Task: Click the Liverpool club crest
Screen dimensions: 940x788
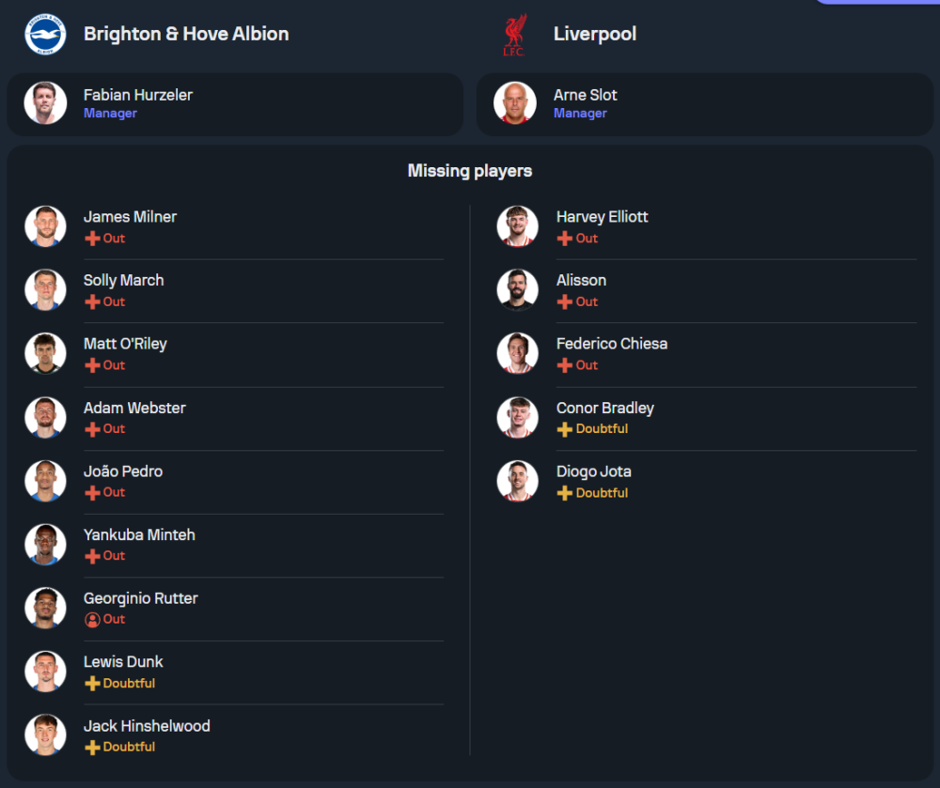Action: [x=514, y=35]
